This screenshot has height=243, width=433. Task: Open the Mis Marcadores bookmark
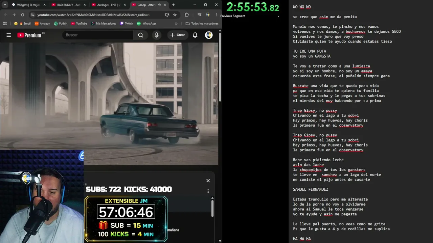[103, 24]
